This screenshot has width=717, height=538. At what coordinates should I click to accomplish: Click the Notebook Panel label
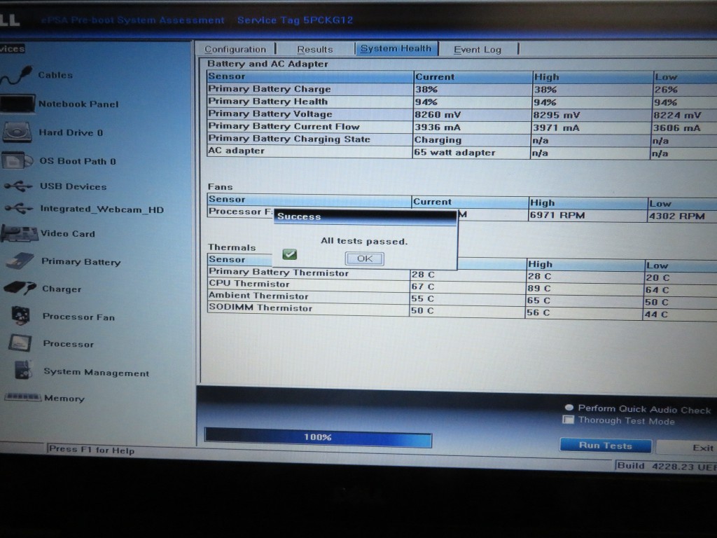pos(78,104)
